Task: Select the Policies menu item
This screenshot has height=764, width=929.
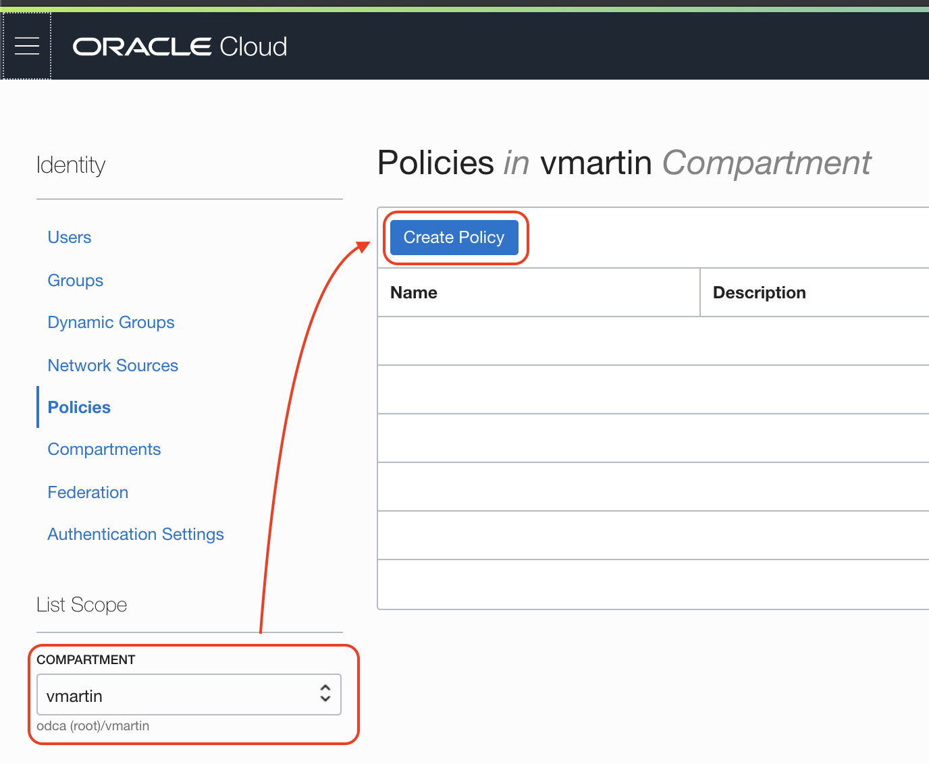Action: click(x=80, y=408)
